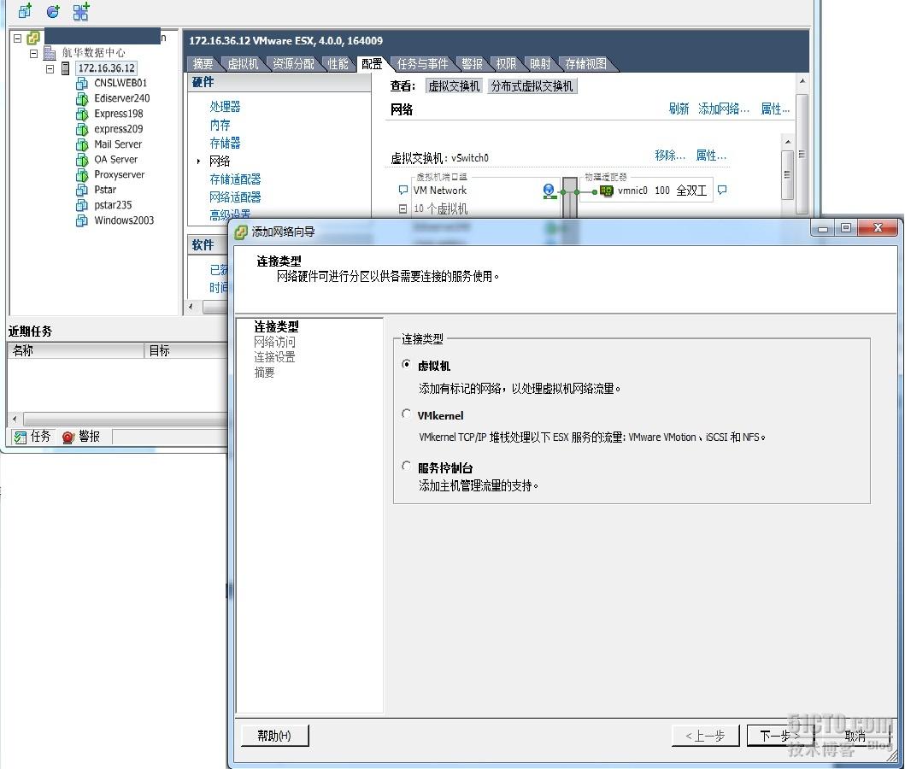Click the 分布式虚拟交换机 view button
Image resolution: width=905 pixels, height=769 pixels.
[532, 86]
